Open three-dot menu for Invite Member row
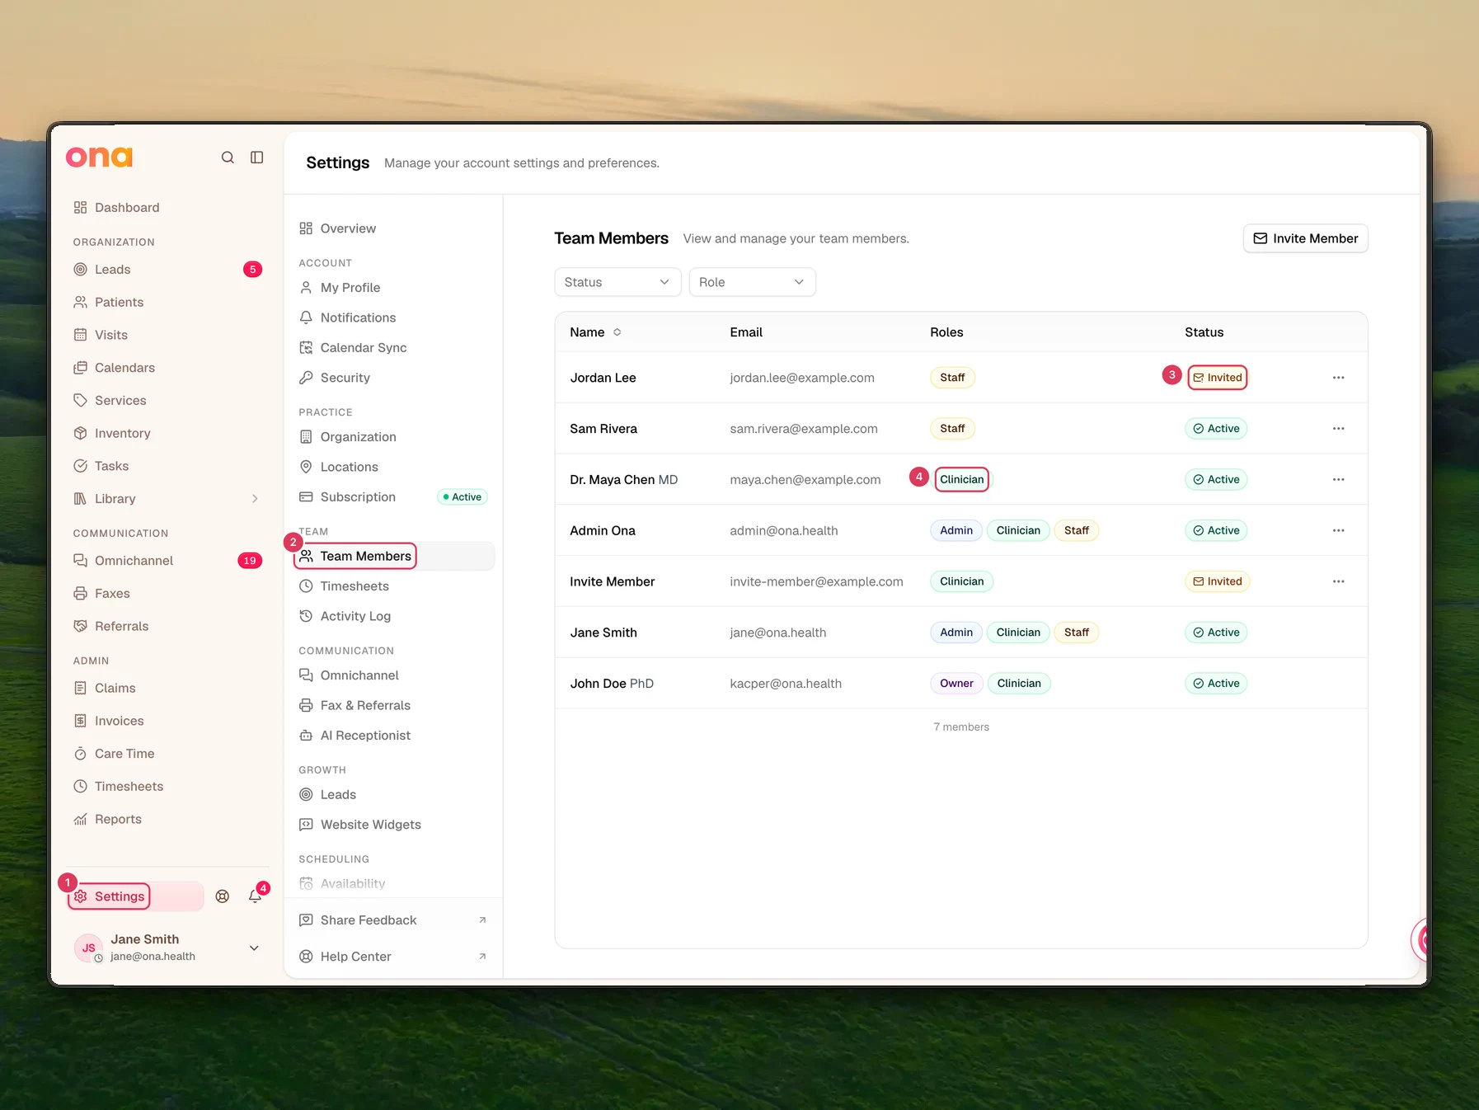This screenshot has width=1479, height=1110. [x=1338, y=581]
